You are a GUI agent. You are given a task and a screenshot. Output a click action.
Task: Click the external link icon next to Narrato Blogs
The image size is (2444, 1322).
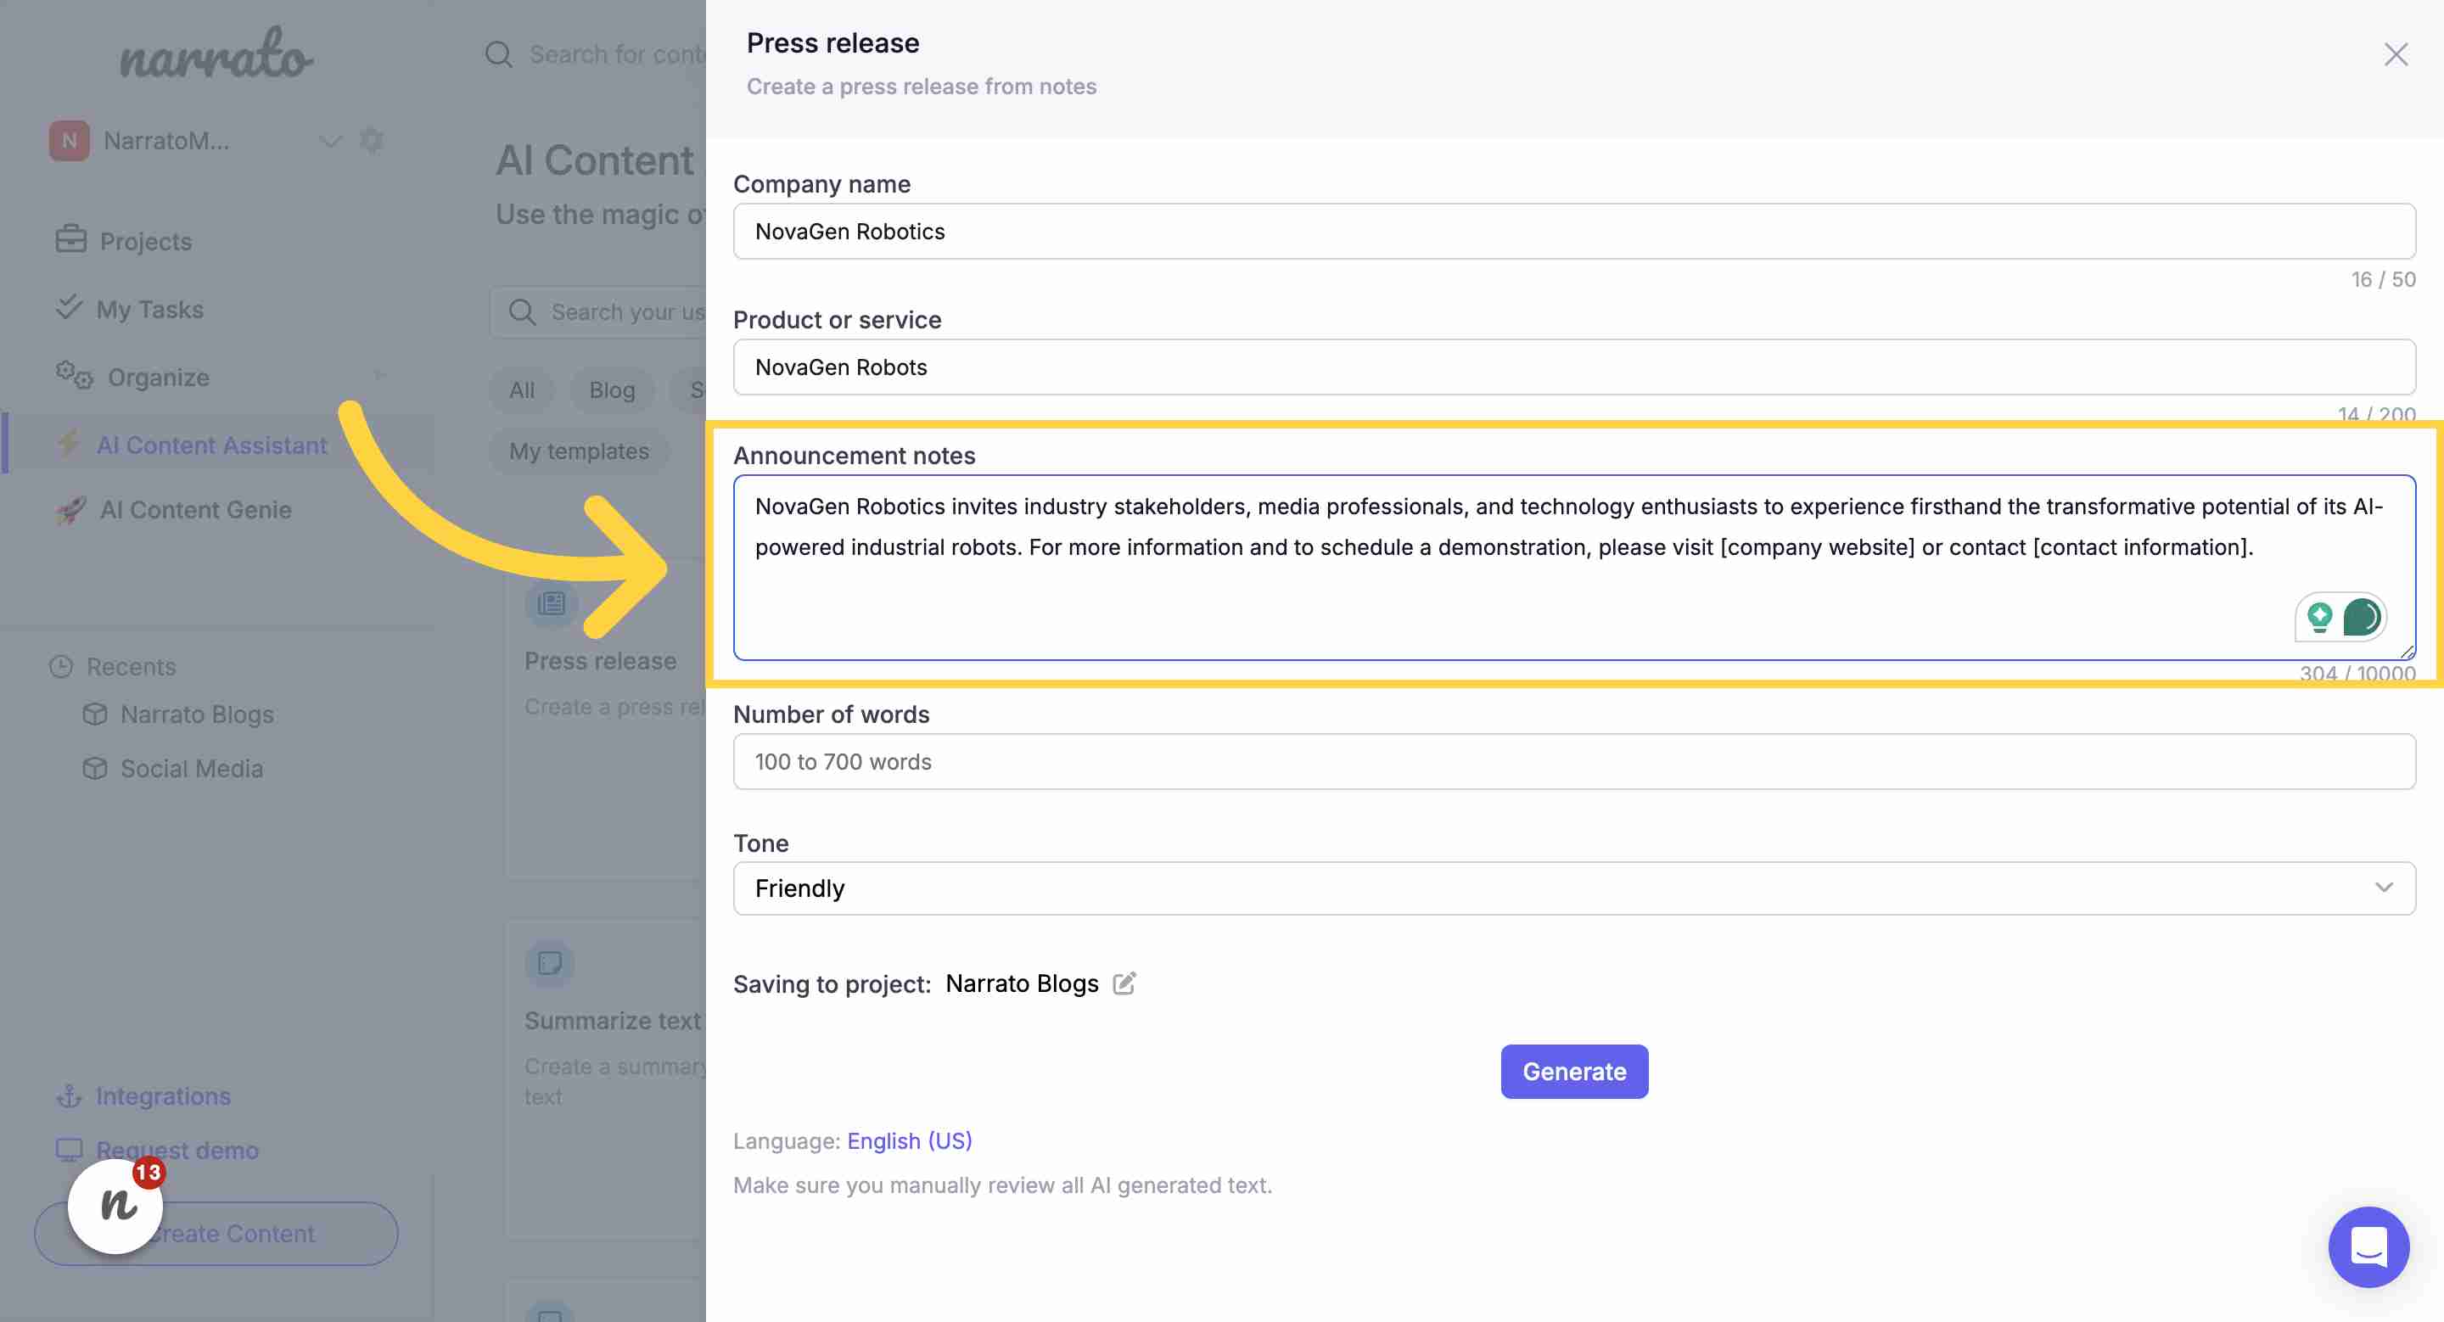1125,983
